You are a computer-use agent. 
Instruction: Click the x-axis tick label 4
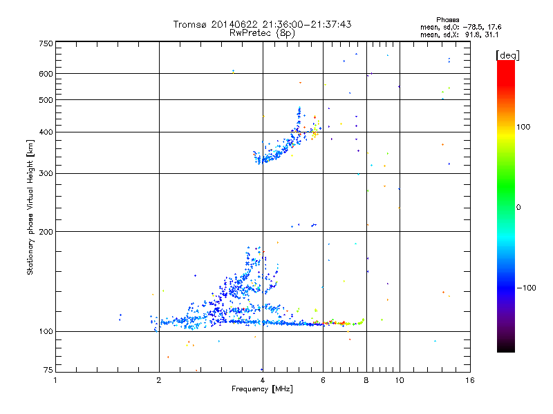coord(263,380)
